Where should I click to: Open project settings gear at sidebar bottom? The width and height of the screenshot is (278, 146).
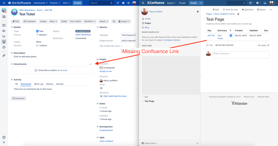[x=4, y=137]
